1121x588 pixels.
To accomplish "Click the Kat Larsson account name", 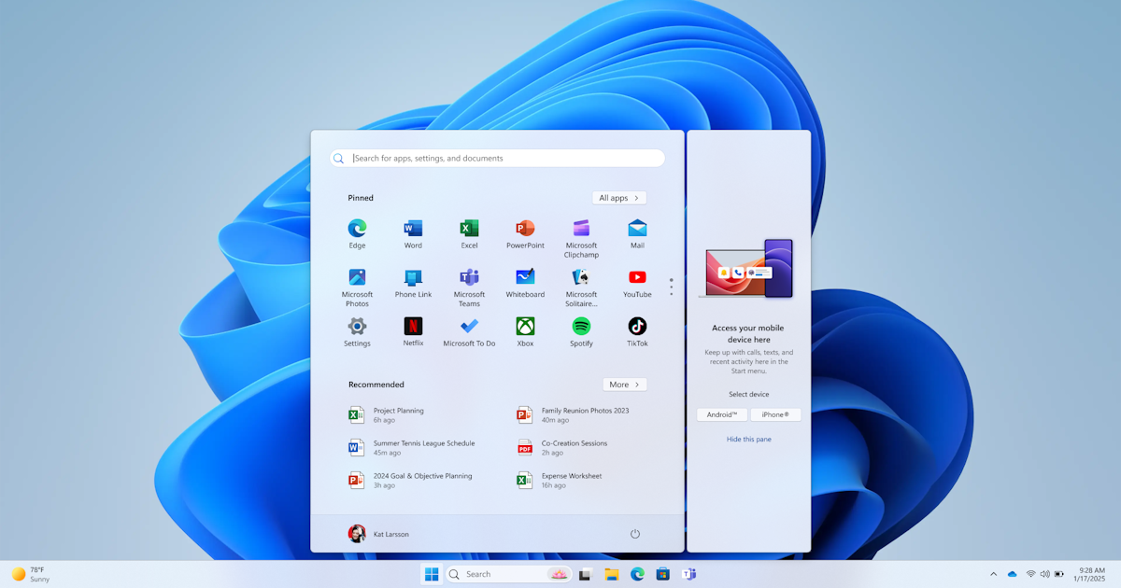I will (390, 533).
